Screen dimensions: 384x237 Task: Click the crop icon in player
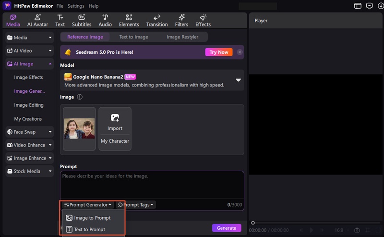coord(368,230)
